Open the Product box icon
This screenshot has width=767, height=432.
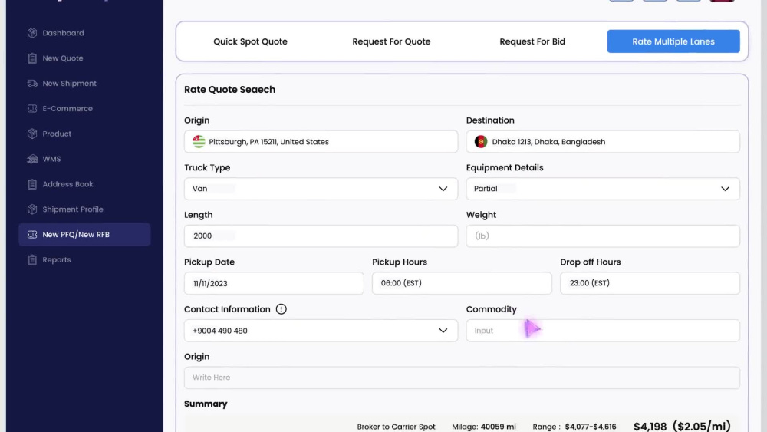point(32,134)
